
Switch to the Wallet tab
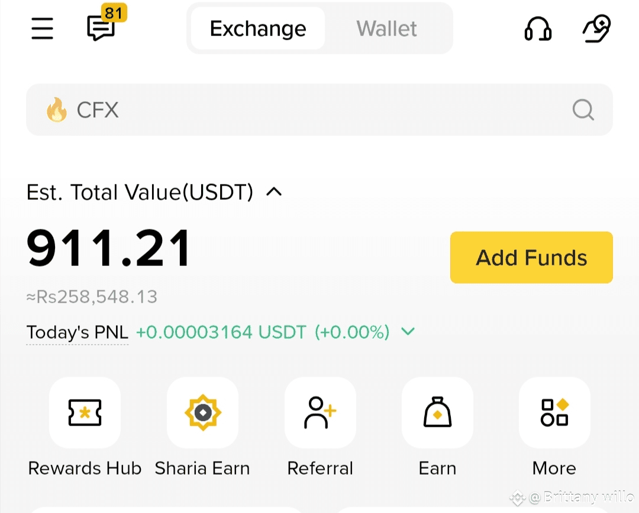387,28
